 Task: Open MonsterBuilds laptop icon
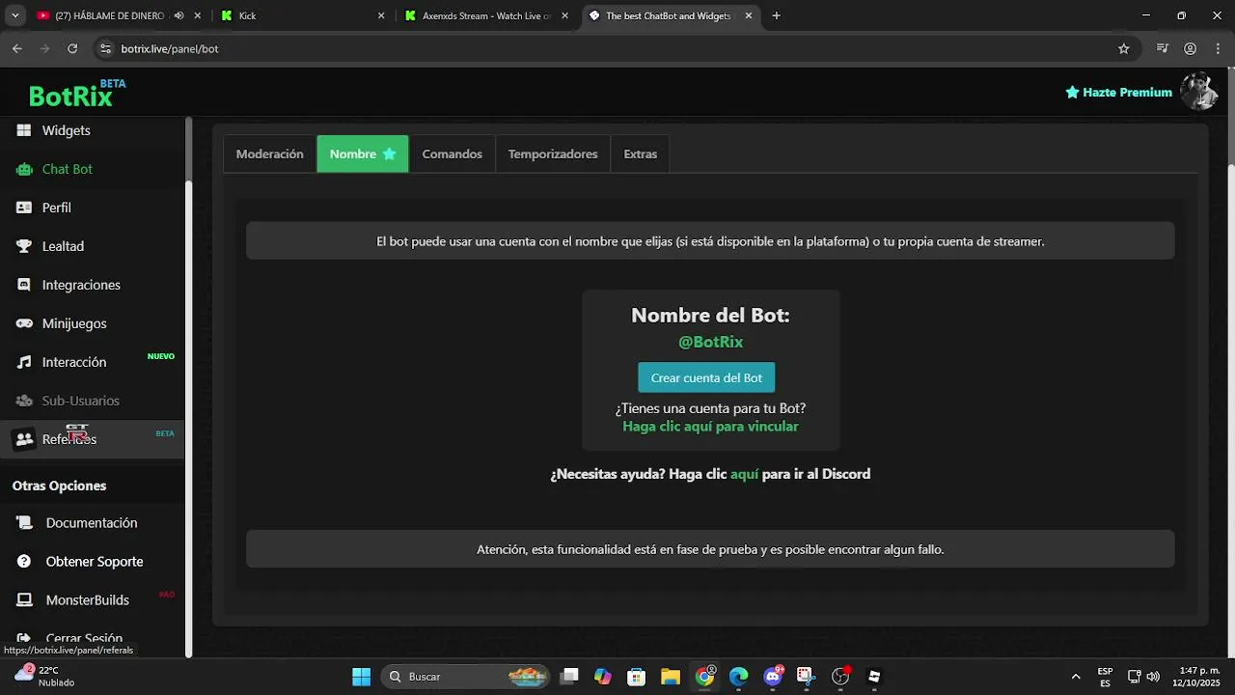click(x=24, y=600)
